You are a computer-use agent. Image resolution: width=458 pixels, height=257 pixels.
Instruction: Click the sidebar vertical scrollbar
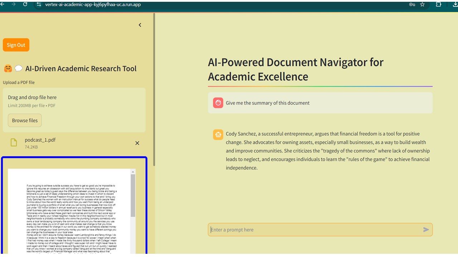click(x=154, y=89)
